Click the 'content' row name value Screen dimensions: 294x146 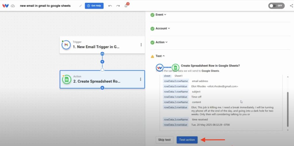pos(196,102)
